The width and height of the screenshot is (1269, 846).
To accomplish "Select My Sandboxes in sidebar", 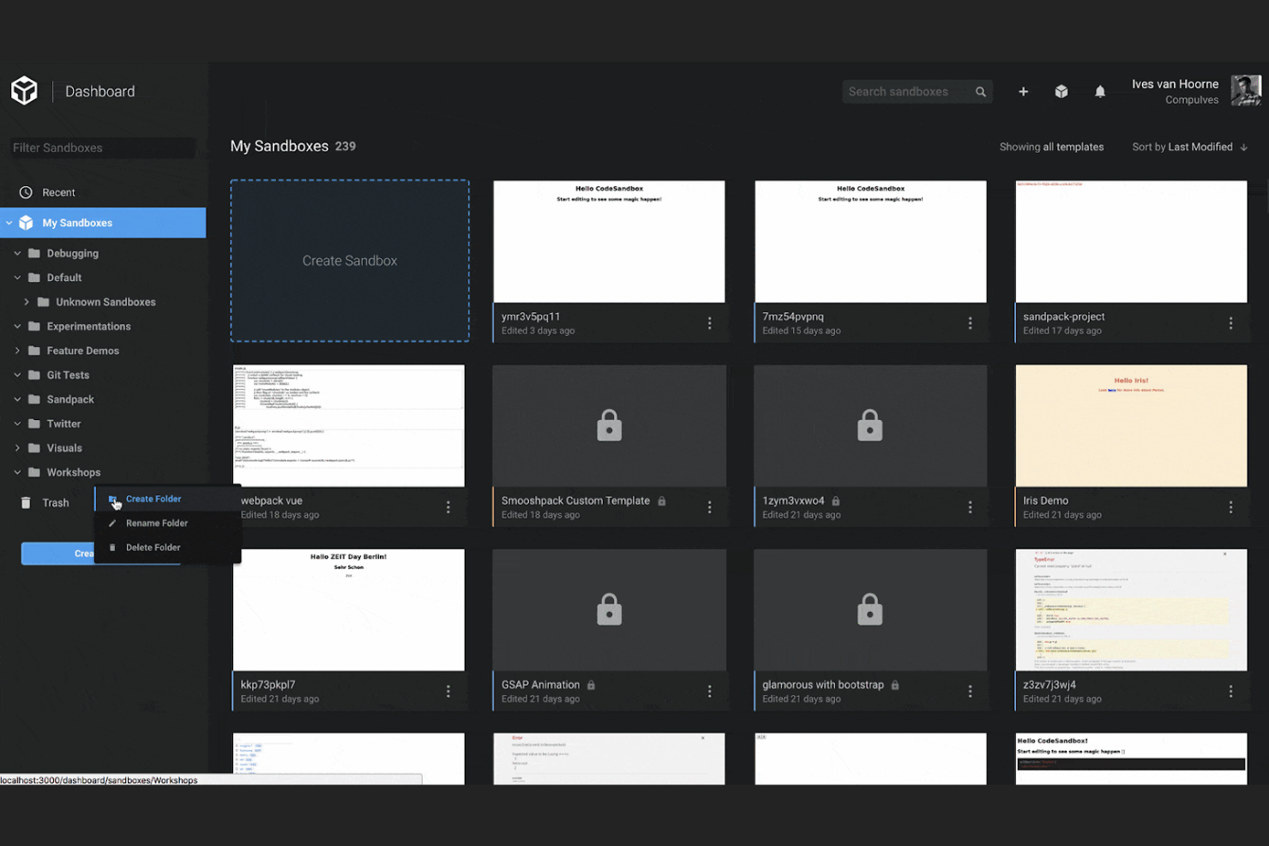I will point(103,223).
